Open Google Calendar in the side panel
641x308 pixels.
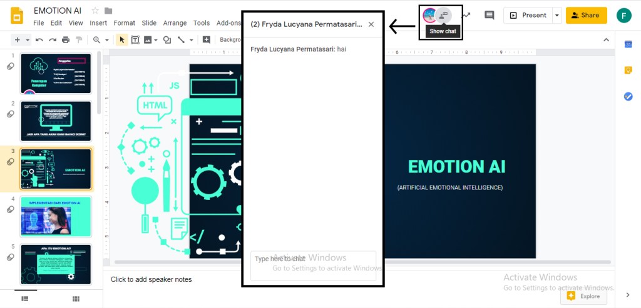coord(628,44)
